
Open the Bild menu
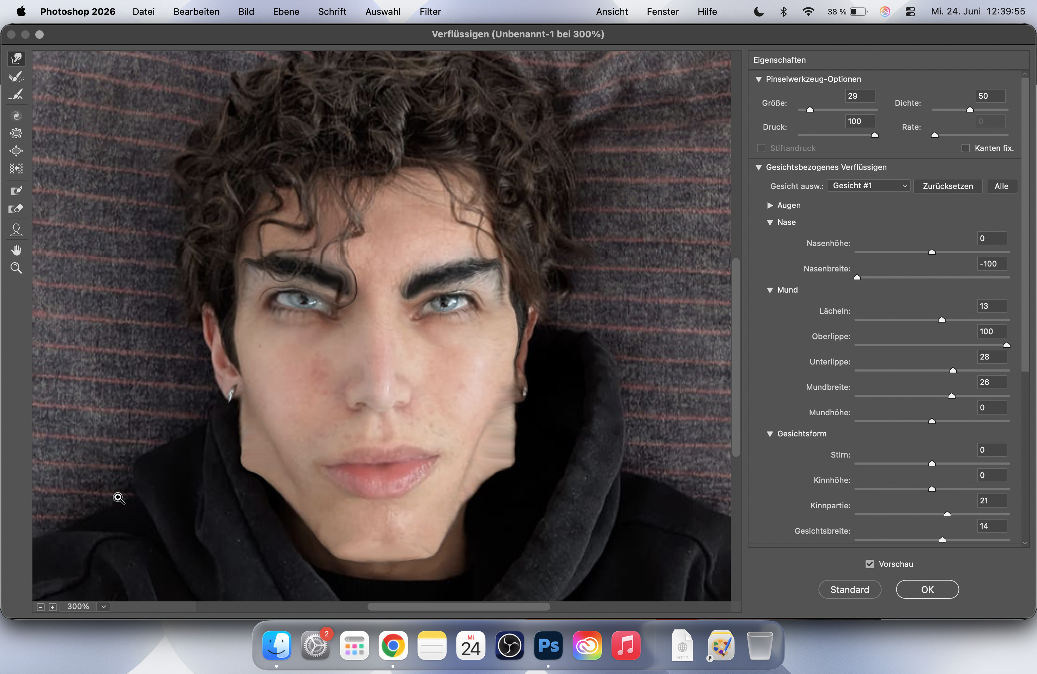(246, 12)
